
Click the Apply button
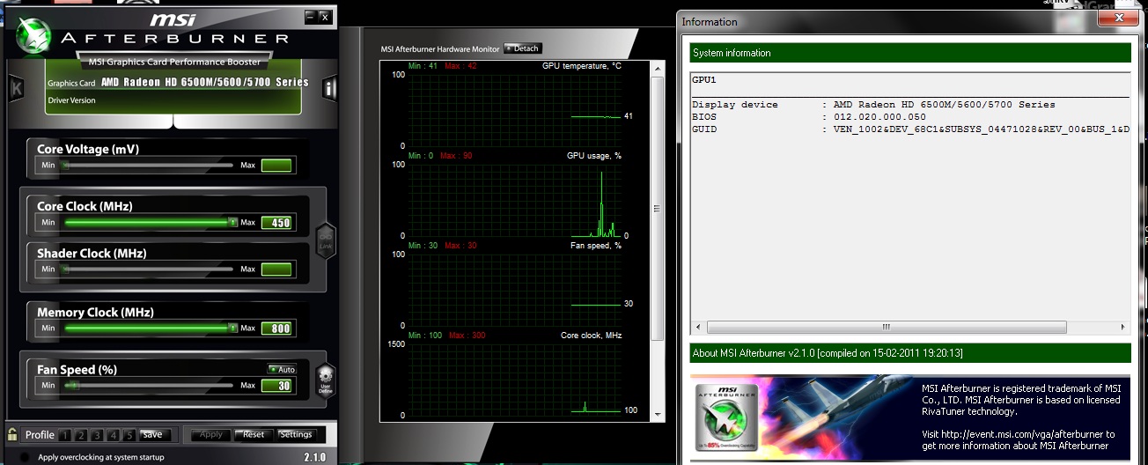211,435
